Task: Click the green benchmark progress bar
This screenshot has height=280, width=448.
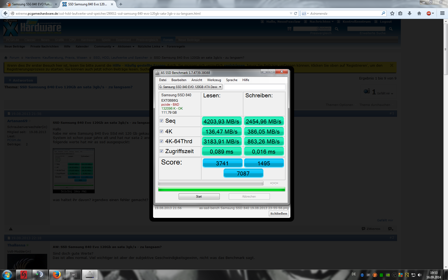Action: pos(222,189)
